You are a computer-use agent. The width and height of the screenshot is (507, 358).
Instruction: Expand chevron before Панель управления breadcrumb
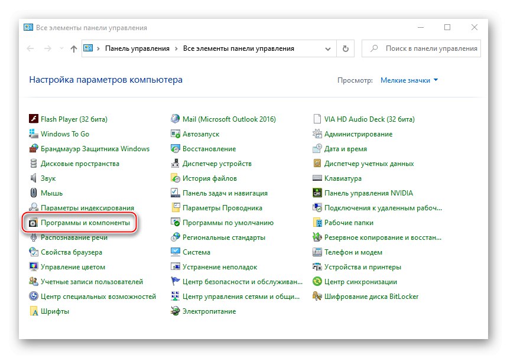pyautogui.click(x=98, y=49)
